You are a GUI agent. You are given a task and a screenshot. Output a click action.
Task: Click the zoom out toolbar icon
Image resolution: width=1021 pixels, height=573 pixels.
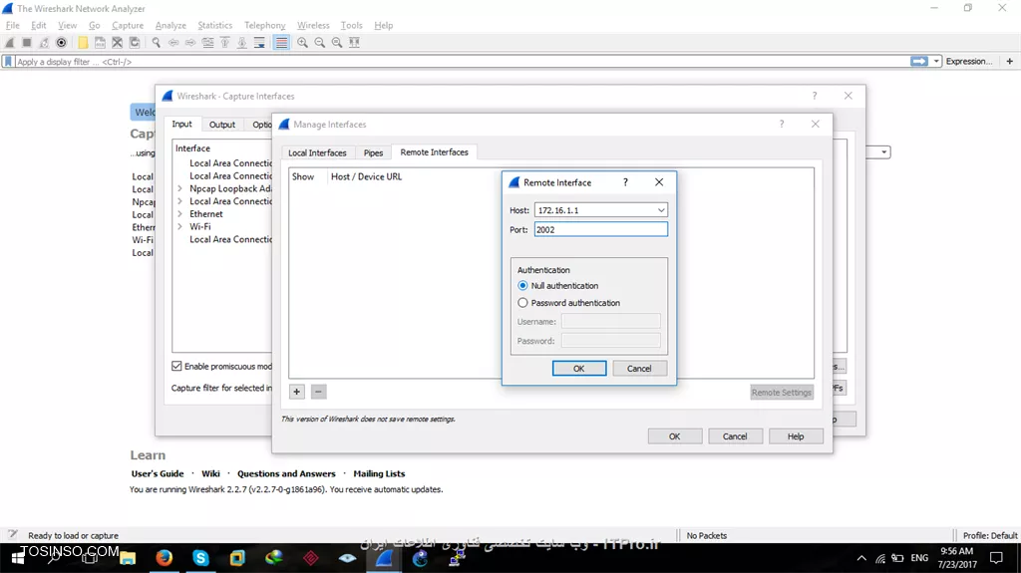click(320, 42)
